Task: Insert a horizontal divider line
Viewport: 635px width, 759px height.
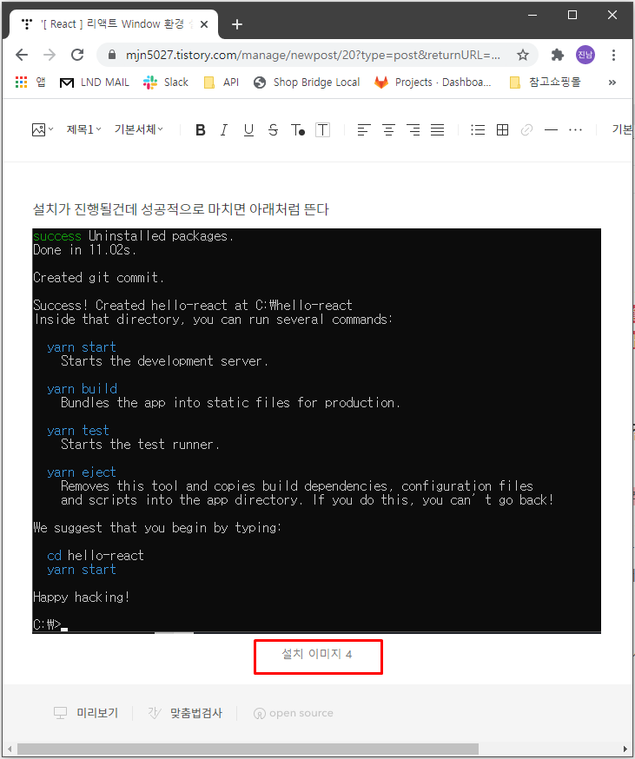Action: click(x=552, y=129)
